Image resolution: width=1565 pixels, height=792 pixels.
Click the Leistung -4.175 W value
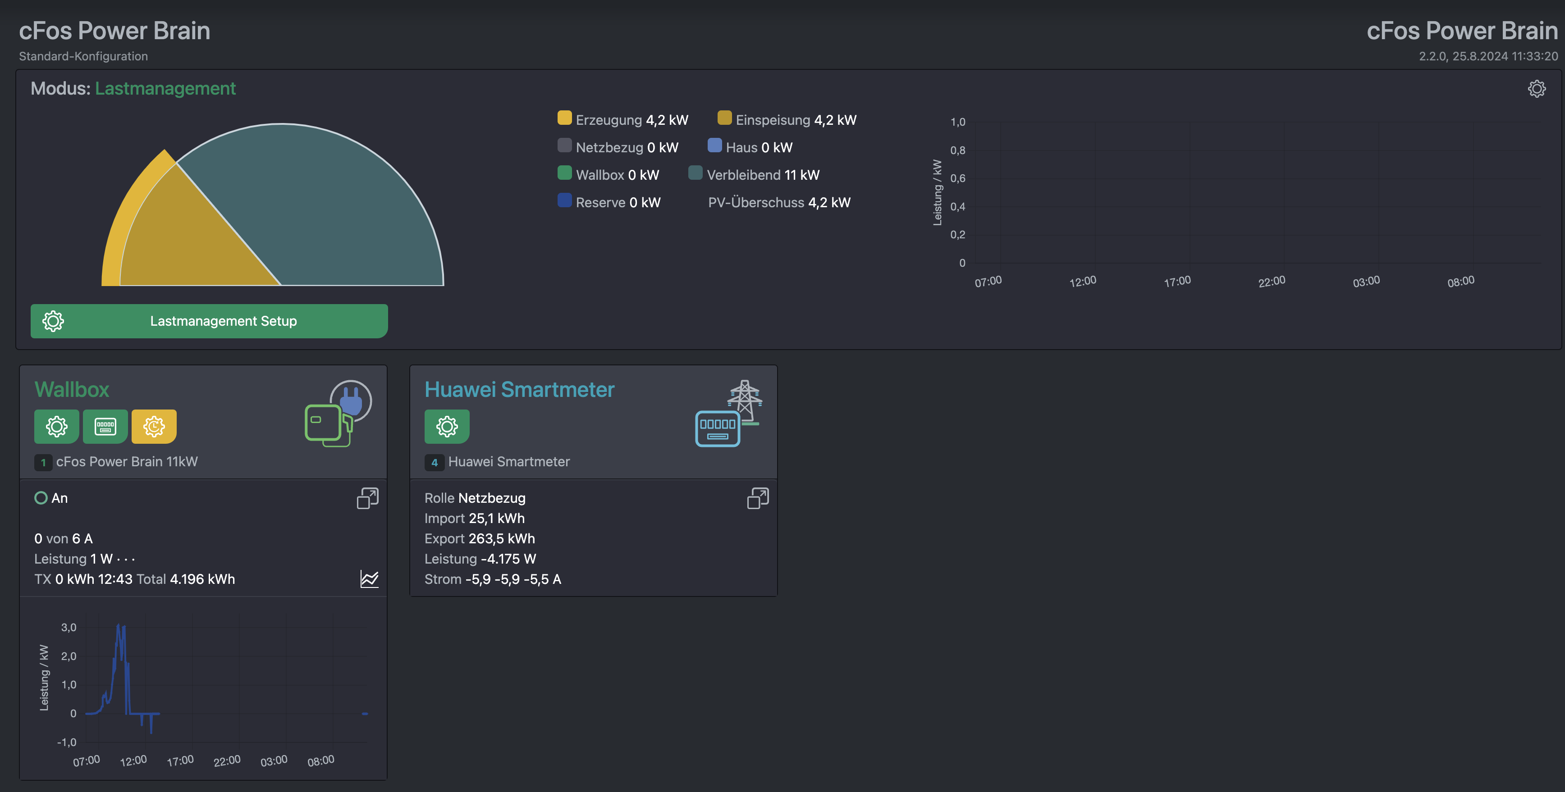pyautogui.click(x=480, y=559)
